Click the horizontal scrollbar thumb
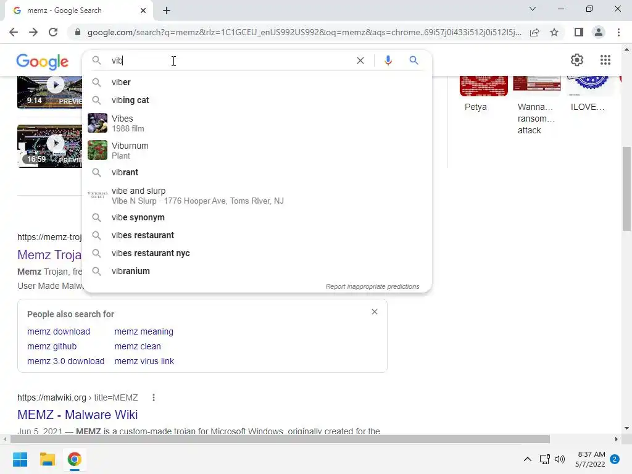 coord(280,439)
